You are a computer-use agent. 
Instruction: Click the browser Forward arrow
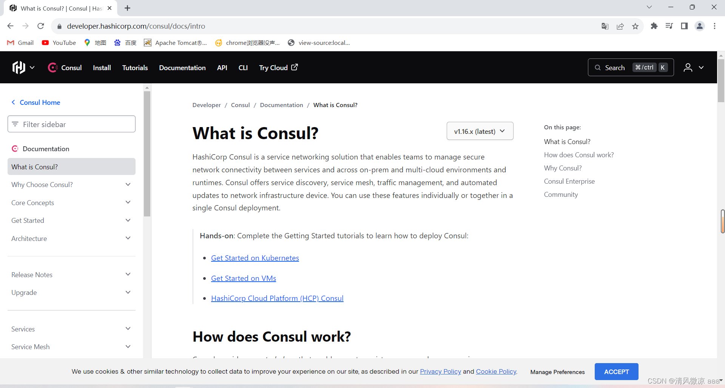point(26,26)
